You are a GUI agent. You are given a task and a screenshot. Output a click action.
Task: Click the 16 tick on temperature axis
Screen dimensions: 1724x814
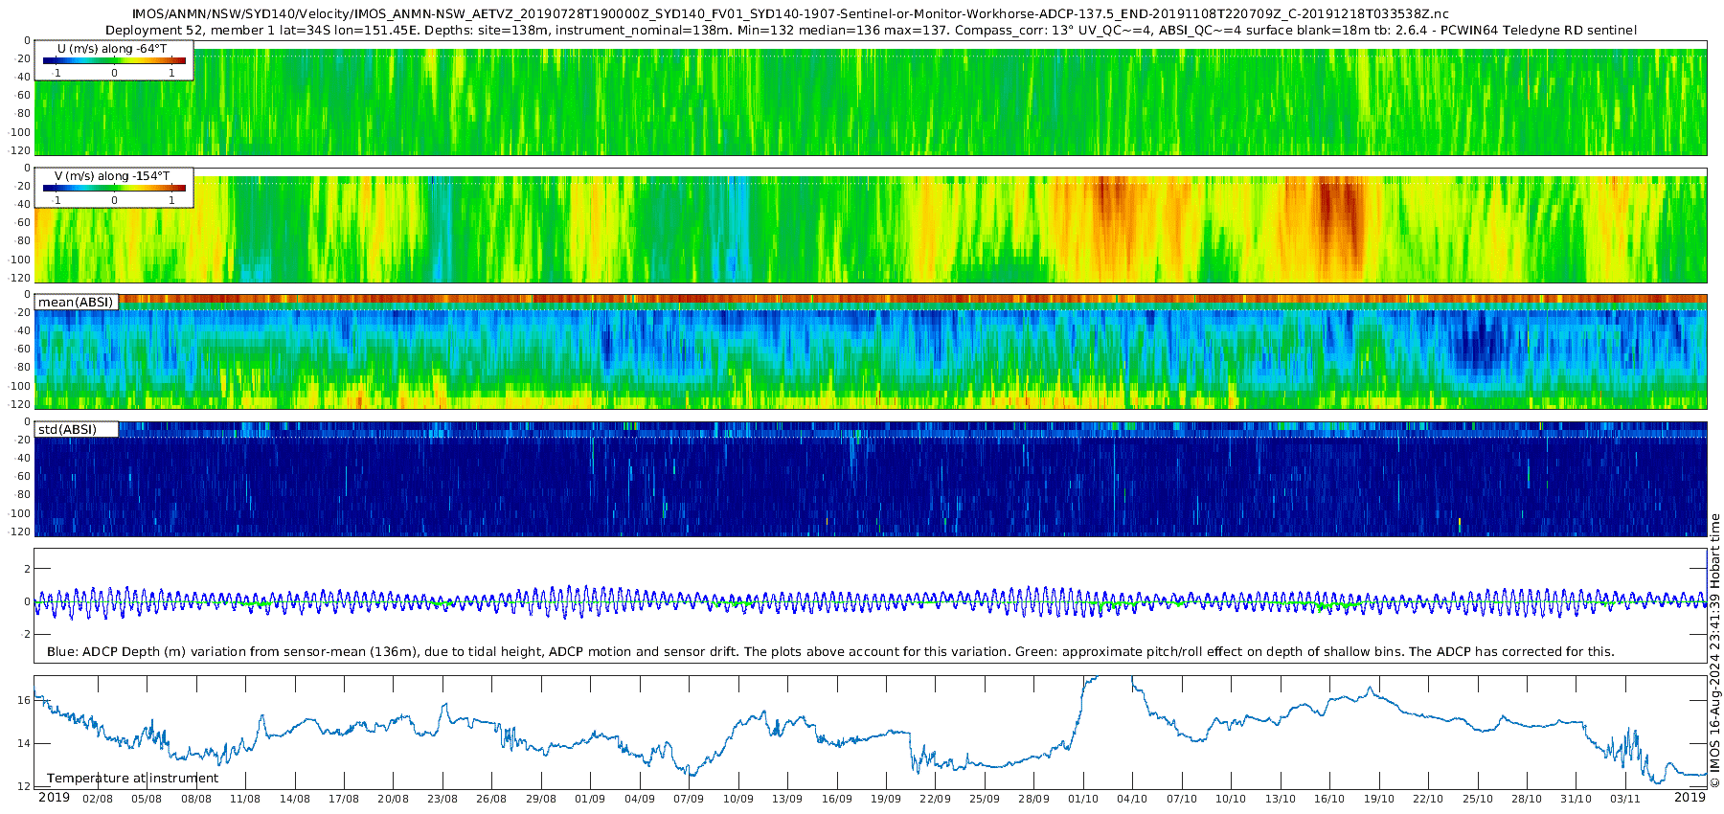pyautogui.click(x=24, y=701)
